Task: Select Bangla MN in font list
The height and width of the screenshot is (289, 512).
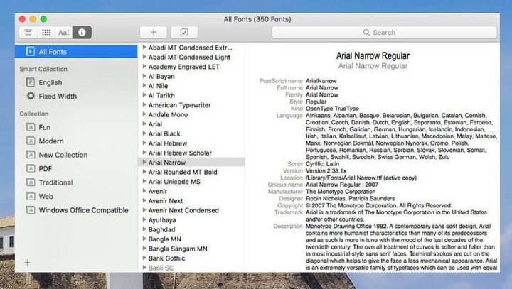Action: click(165, 239)
